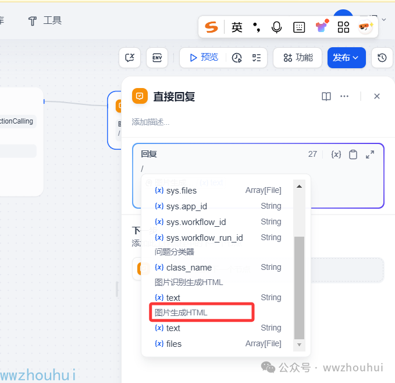395x383 pixels.
Task: Select the files Array[File] variable
Action: click(218, 343)
